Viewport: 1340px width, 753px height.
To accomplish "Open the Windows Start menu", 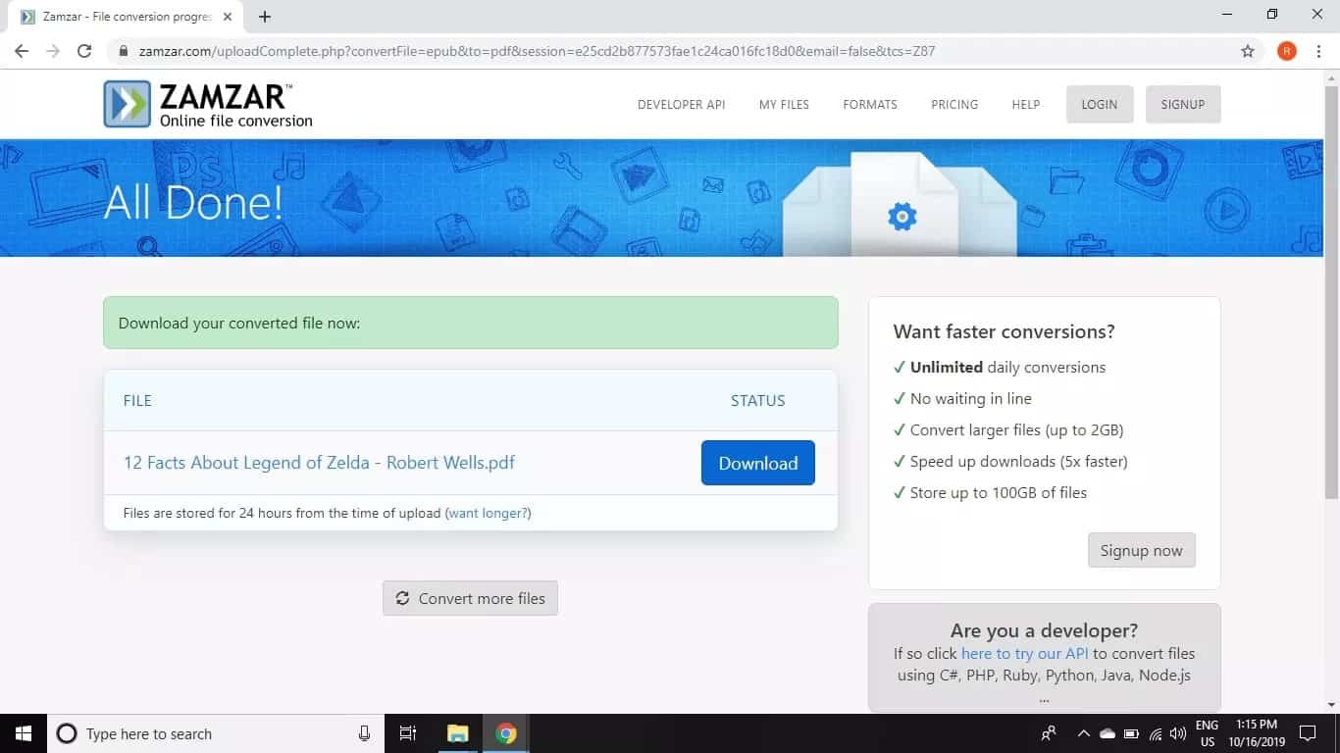I will tap(24, 733).
